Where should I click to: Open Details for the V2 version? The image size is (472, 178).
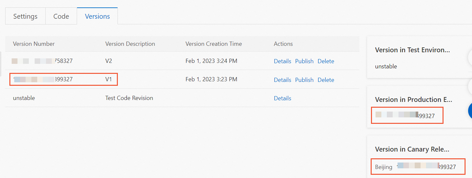(x=282, y=61)
